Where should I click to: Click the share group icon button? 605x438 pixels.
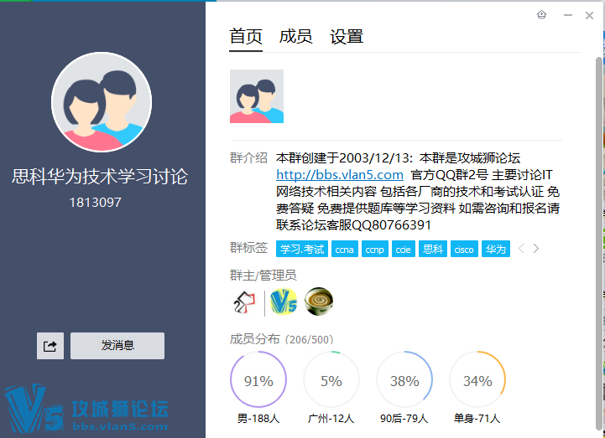(x=50, y=346)
